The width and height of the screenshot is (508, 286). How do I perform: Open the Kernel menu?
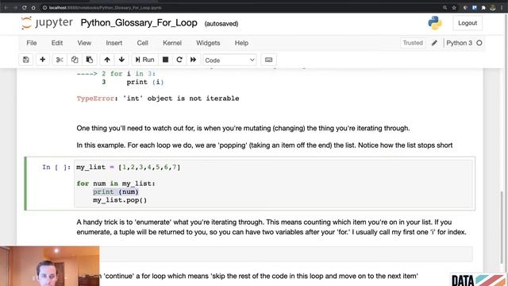[172, 43]
